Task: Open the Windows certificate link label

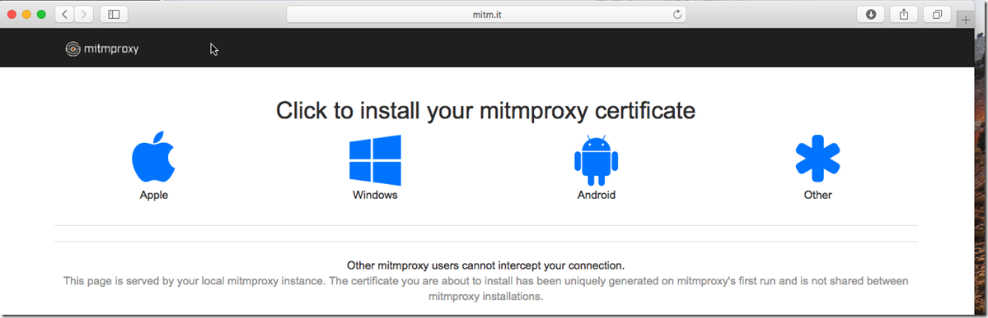Action: [375, 195]
